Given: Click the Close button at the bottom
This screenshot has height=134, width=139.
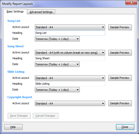Looking at the screenshot, I should [x=125, y=127].
